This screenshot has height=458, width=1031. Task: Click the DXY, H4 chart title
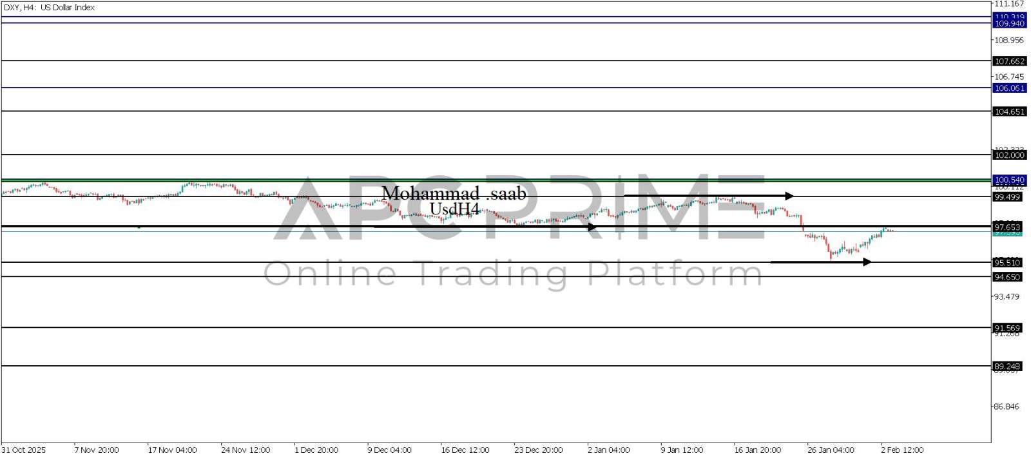coord(49,8)
